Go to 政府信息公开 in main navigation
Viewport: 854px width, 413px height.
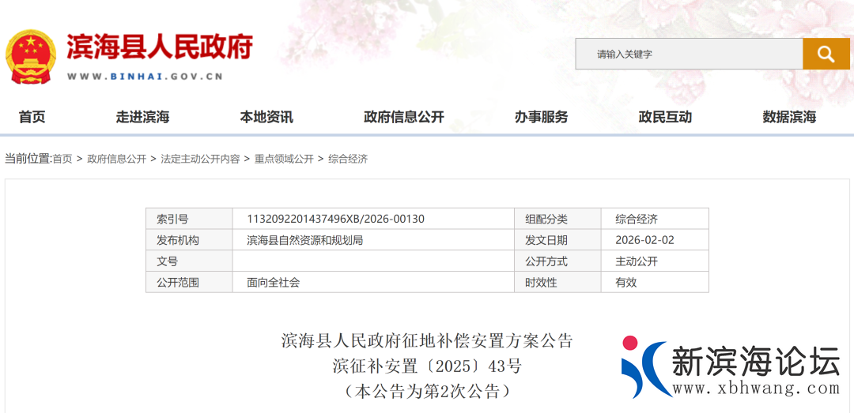404,117
